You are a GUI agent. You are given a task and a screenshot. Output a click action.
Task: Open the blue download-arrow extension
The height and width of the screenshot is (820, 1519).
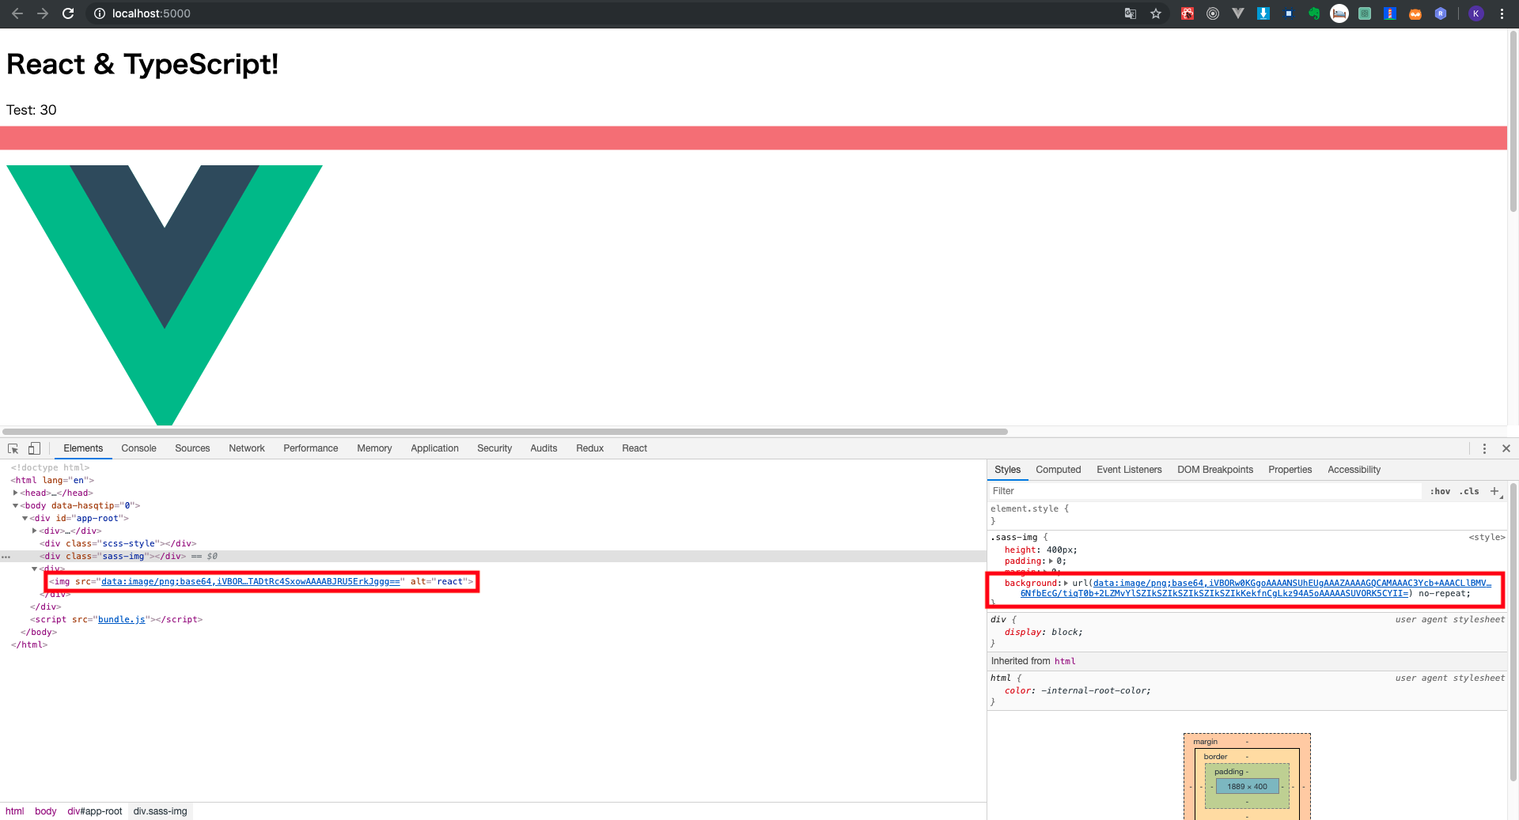coord(1263,13)
